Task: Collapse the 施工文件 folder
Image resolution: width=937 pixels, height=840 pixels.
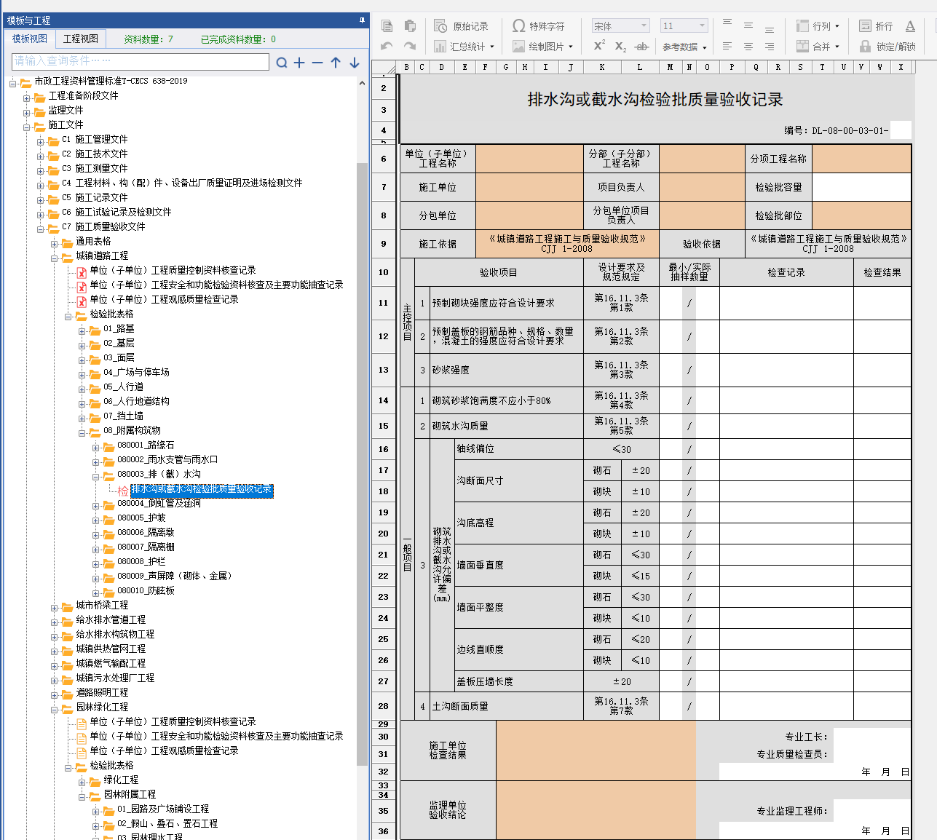Action: (x=27, y=127)
